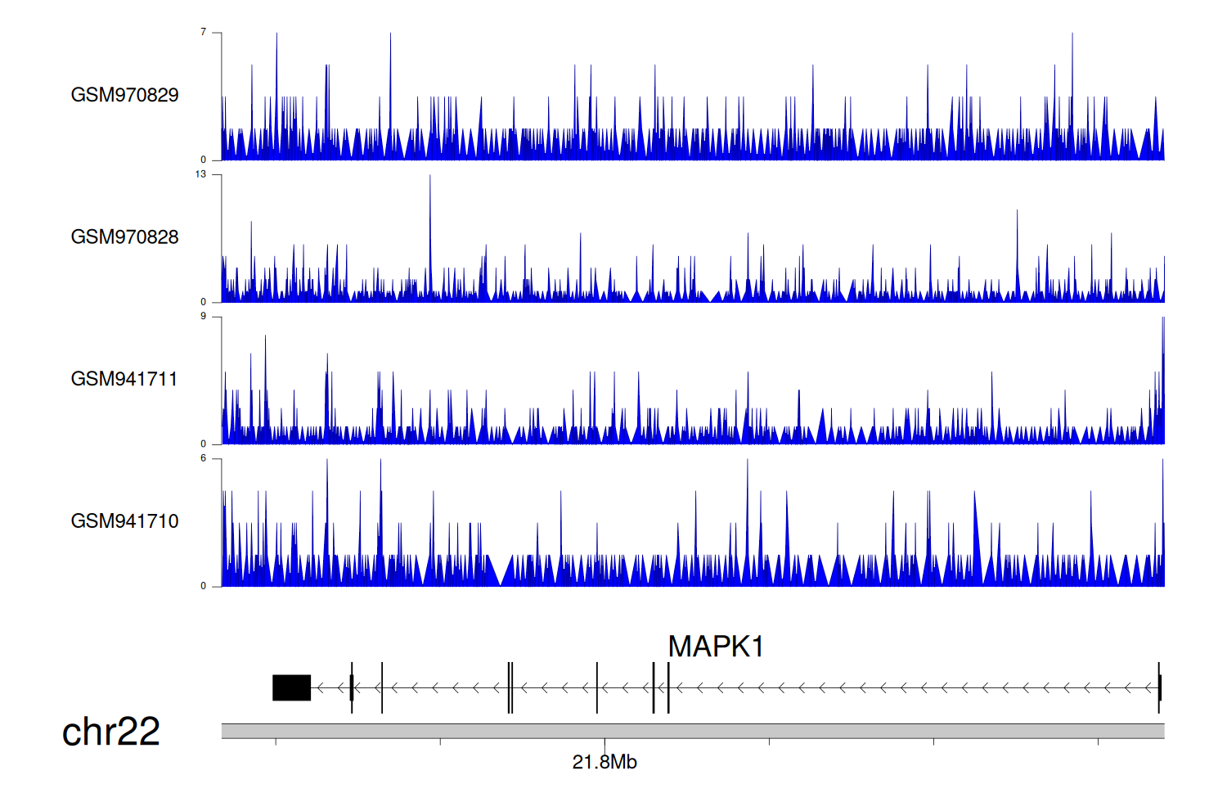Click the y-axis maximum label 13
The height and width of the screenshot is (802, 1227).
pos(201,174)
